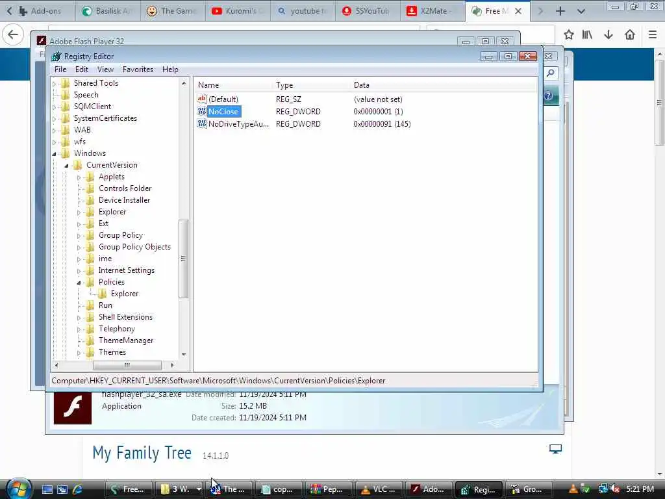665x499 pixels.
Task: Click the Ext folder icon
Action: click(90, 224)
